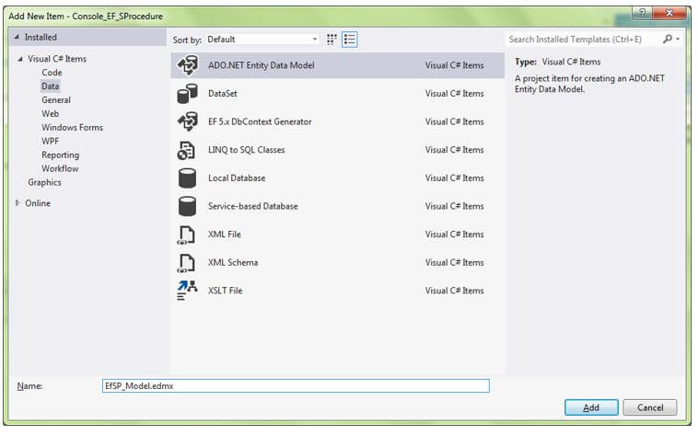Switch to small icons grid view

[332, 40]
